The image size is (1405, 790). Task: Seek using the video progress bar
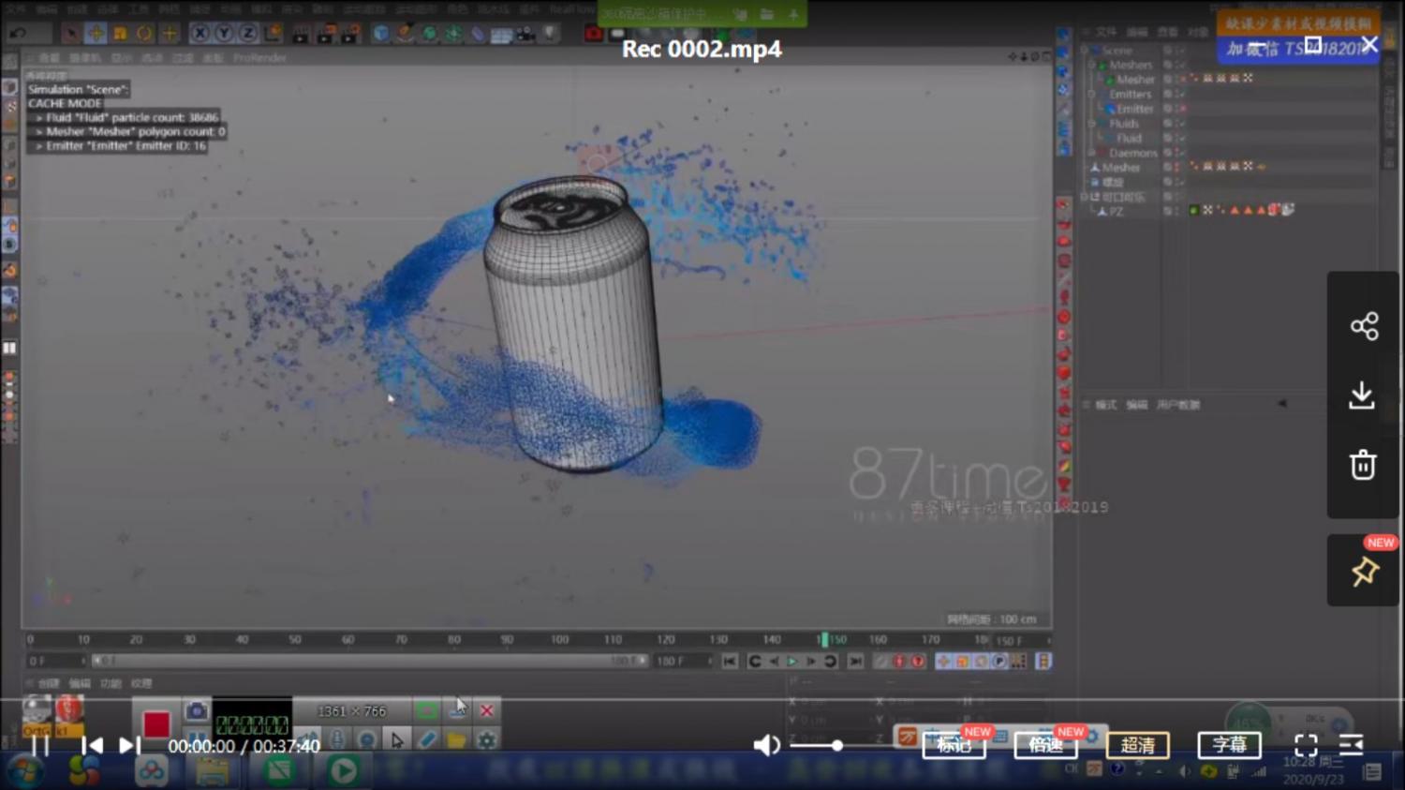(x=702, y=699)
